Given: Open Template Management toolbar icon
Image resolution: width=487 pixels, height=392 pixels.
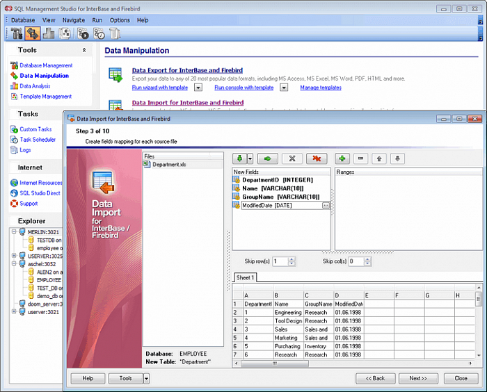Looking at the screenshot, I should [65, 33].
